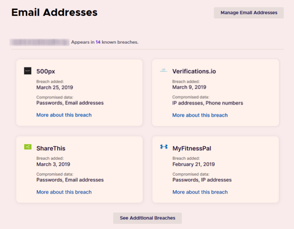Click 'Passwords, IP addresses' text
The height and width of the screenshot is (229, 294).
pyautogui.click(x=202, y=180)
